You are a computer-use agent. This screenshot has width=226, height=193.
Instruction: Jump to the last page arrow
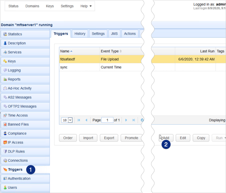click(134, 120)
